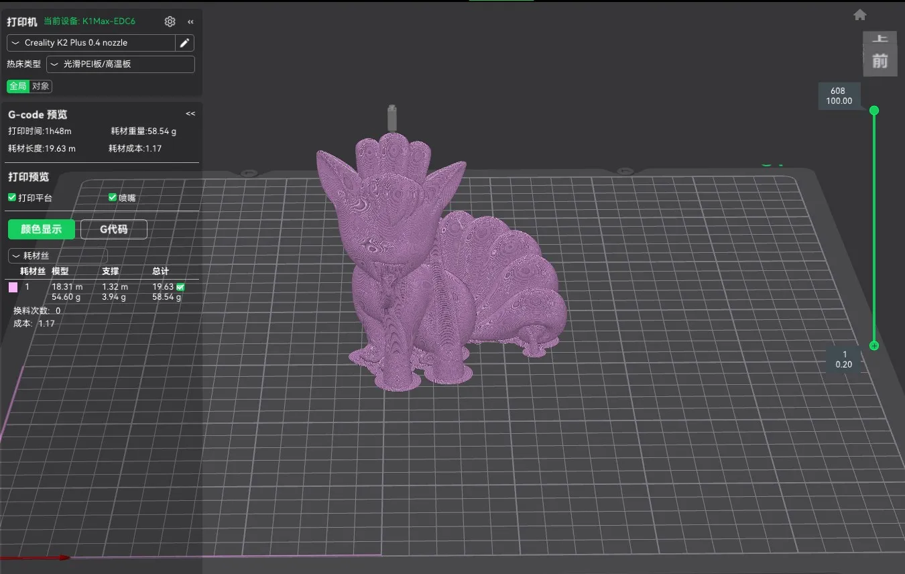The height and width of the screenshot is (574, 905).
Task: Click the pink filament 1 color swatch
Action: pyautogui.click(x=13, y=287)
